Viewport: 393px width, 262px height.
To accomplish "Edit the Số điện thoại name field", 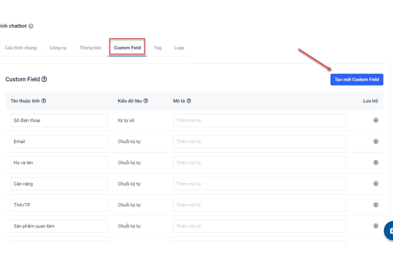I will (x=59, y=120).
